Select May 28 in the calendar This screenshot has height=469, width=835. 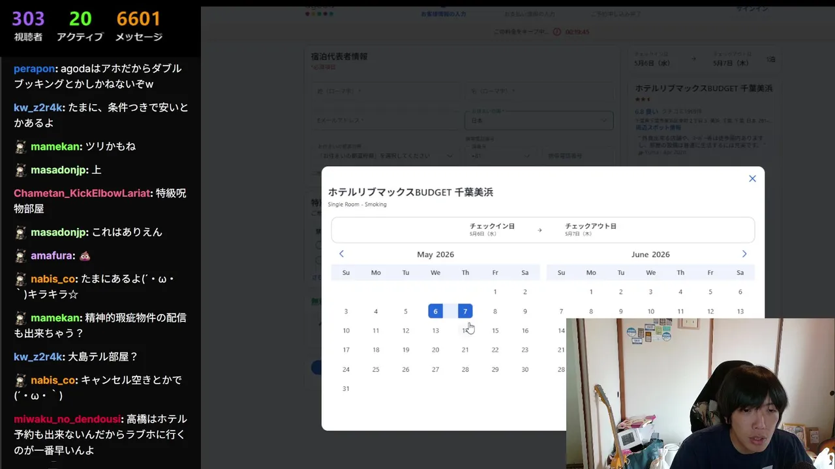(x=465, y=369)
